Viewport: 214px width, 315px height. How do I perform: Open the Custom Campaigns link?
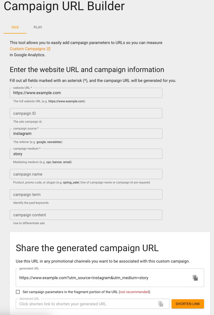pyautogui.click(x=27, y=49)
